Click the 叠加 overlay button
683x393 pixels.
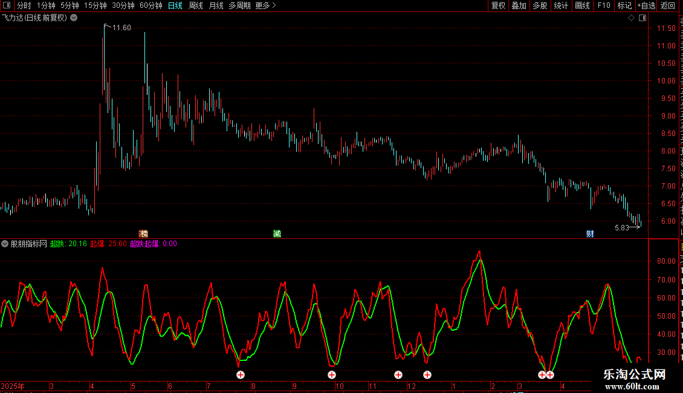coord(519,5)
